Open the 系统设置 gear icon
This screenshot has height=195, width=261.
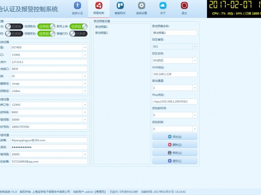tap(141, 7)
